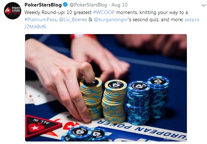207x144 pixels.
Task: Click the blue chip stack beside yellow chips
Action: (138, 103)
